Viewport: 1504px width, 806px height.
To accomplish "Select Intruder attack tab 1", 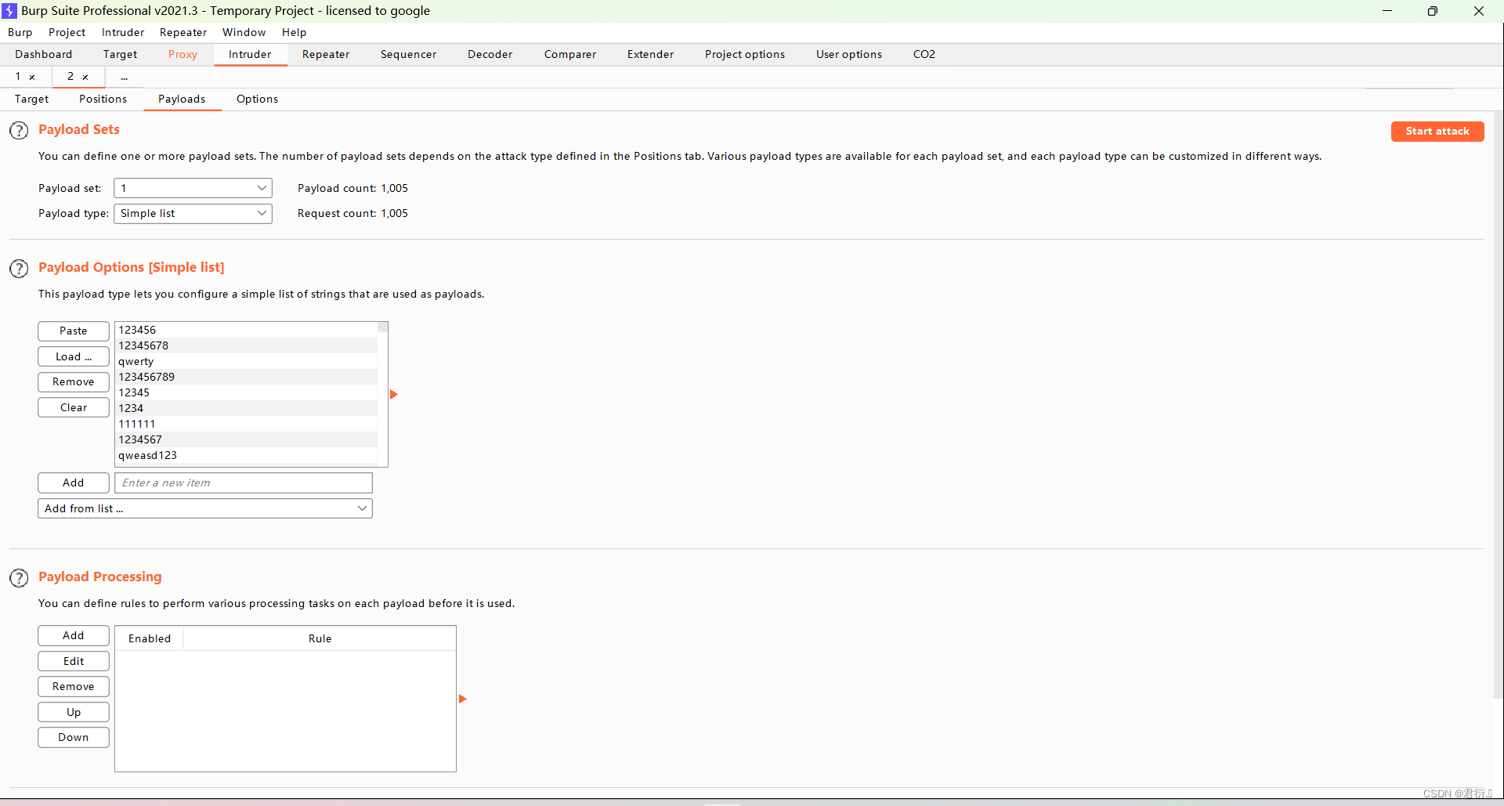I will (18, 76).
